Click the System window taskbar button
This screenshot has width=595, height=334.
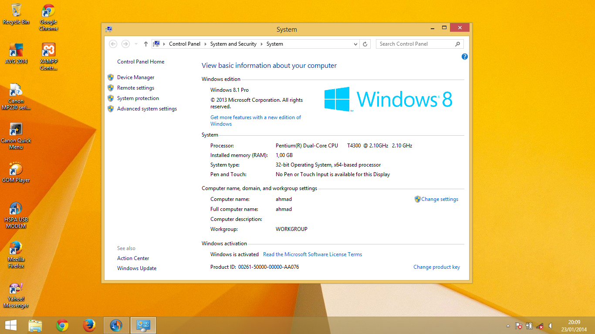click(x=143, y=325)
